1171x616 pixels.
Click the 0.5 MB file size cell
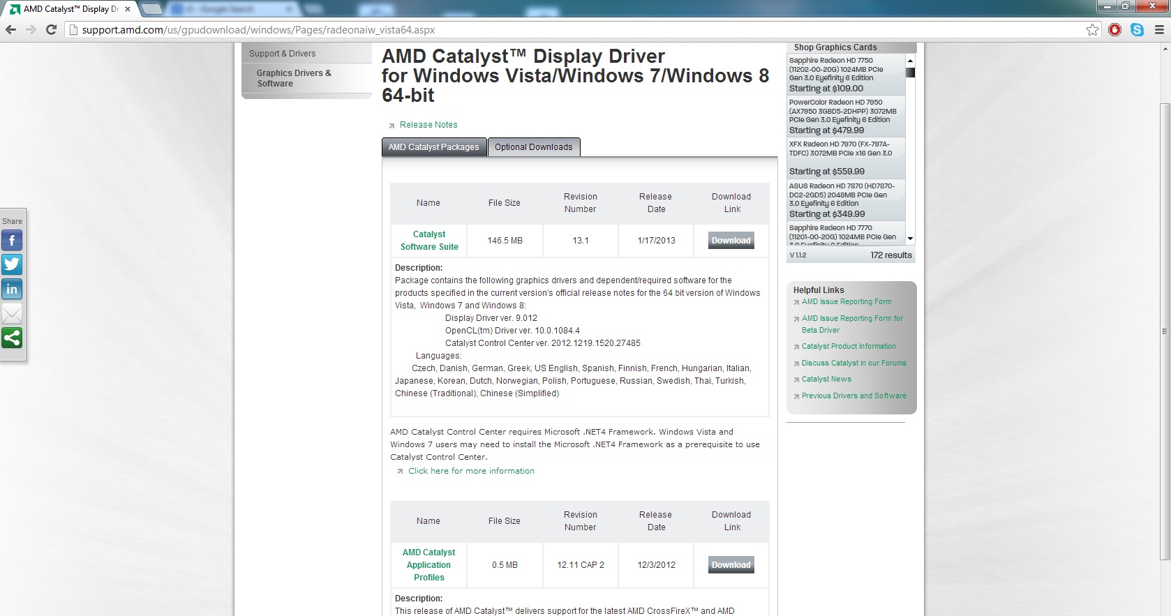pyautogui.click(x=505, y=565)
